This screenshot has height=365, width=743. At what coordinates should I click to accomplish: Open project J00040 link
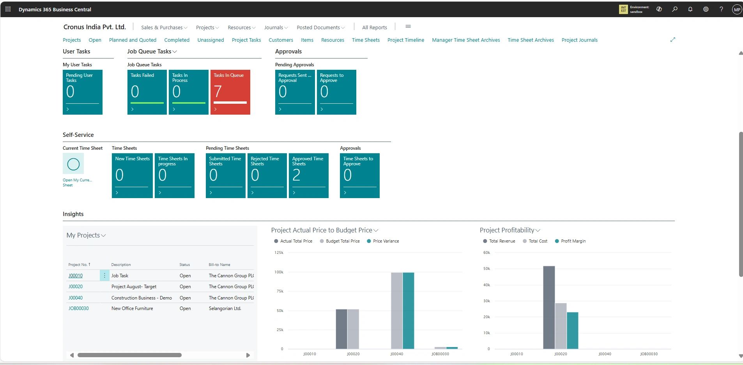pos(76,298)
